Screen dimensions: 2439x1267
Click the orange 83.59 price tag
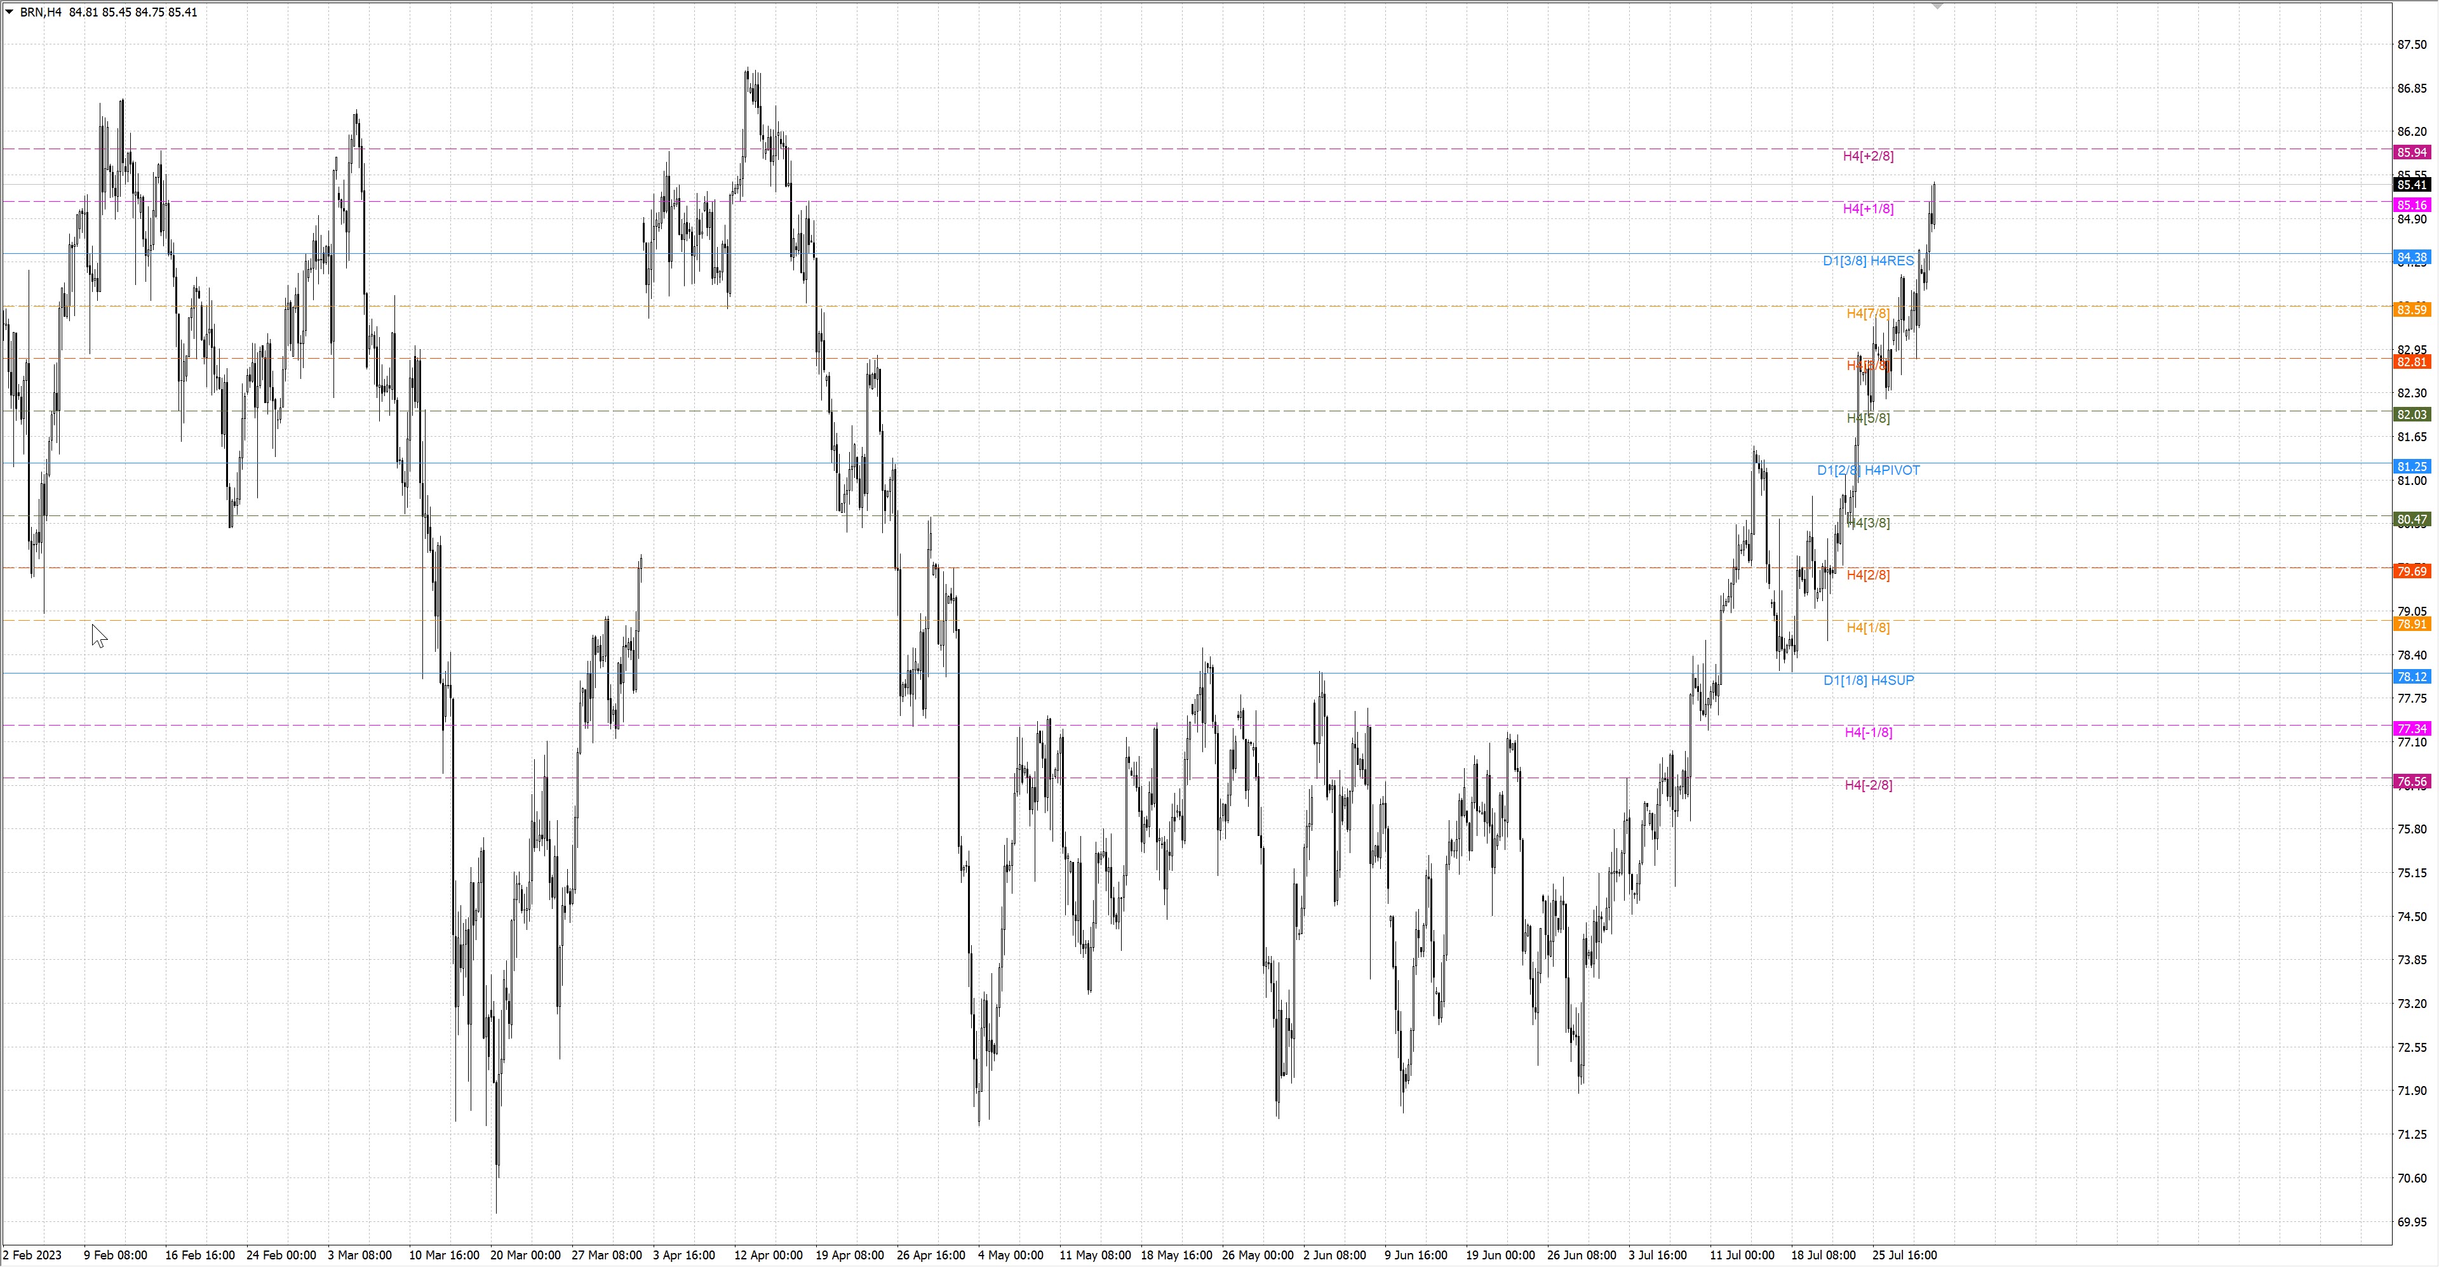[x=2410, y=309]
